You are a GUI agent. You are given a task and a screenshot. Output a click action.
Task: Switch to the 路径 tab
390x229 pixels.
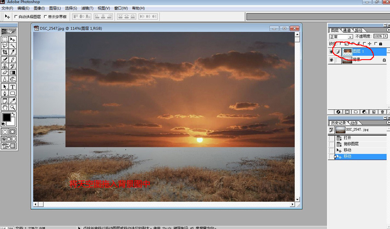tap(359, 30)
